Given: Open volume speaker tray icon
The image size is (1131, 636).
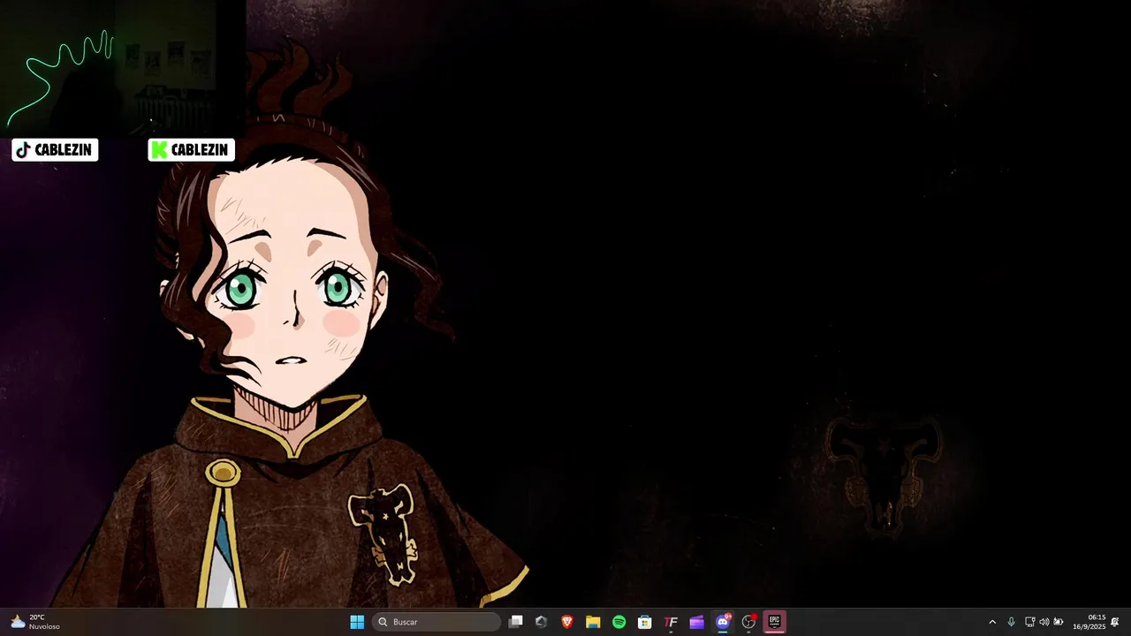Looking at the screenshot, I should coord(1044,622).
